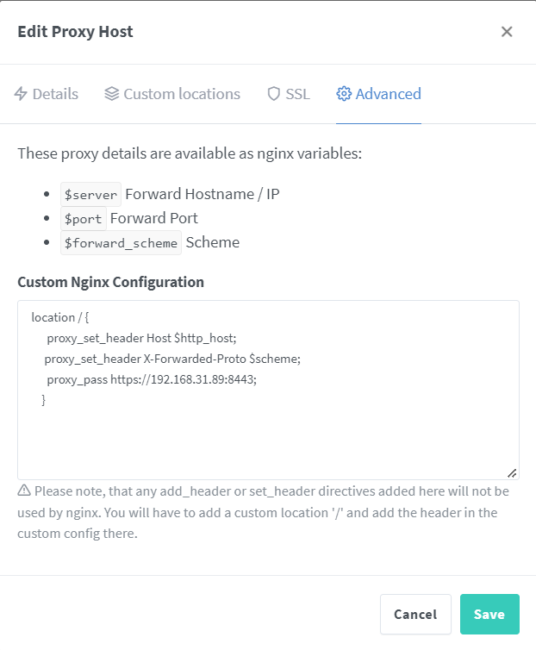The height and width of the screenshot is (650, 536).
Task: Click the $server variable code tag
Action: click(90, 195)
